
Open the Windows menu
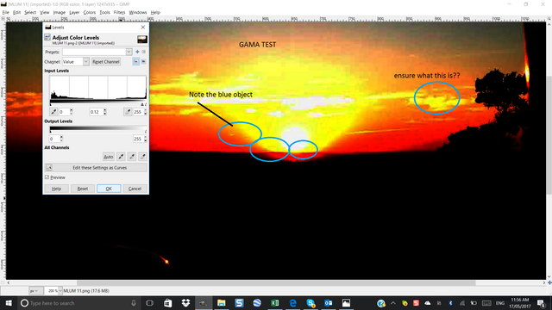[x=138, y=12]
